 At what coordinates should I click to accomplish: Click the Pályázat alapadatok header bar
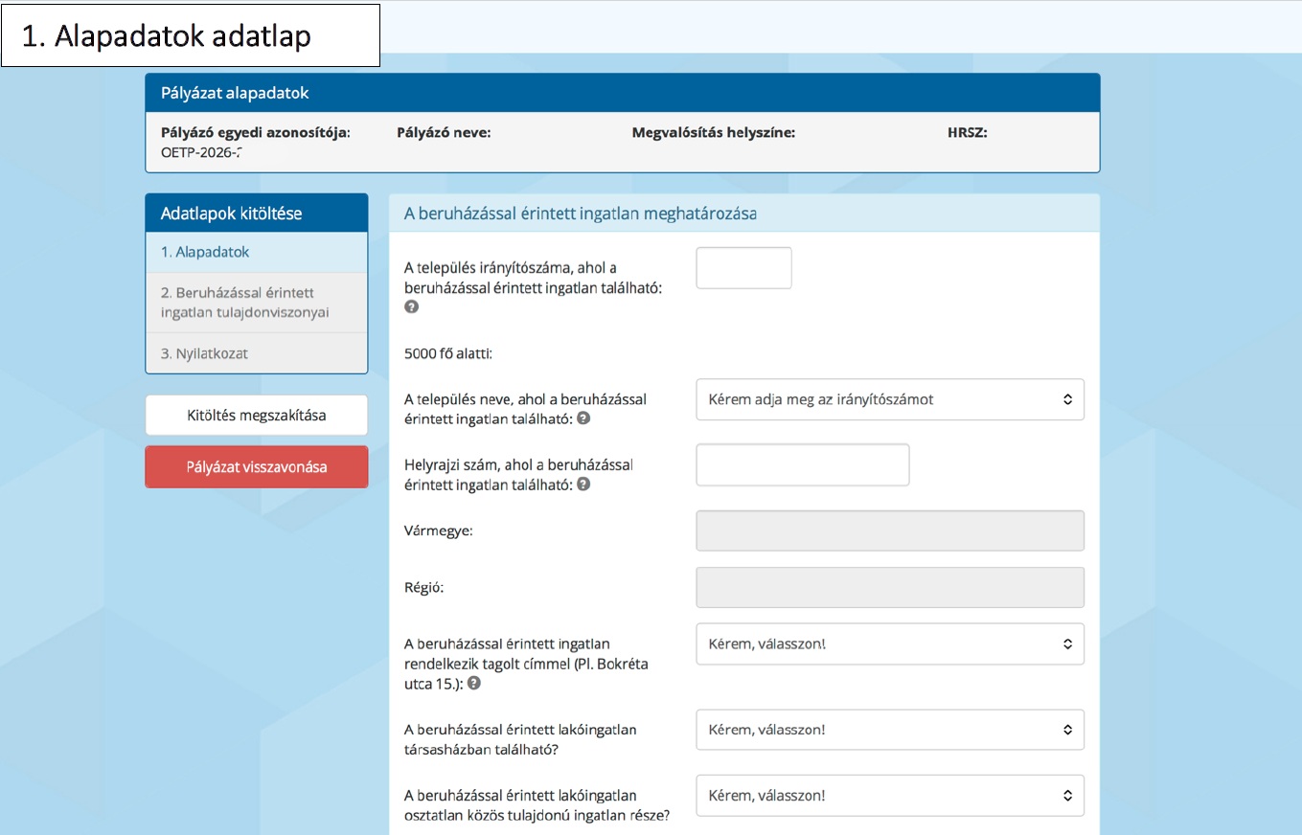pos(622,93)
